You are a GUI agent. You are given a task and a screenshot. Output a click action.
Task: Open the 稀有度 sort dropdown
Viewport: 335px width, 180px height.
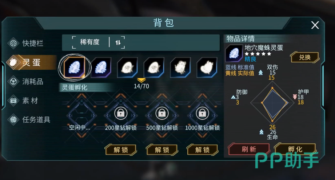tap(90, 42)
